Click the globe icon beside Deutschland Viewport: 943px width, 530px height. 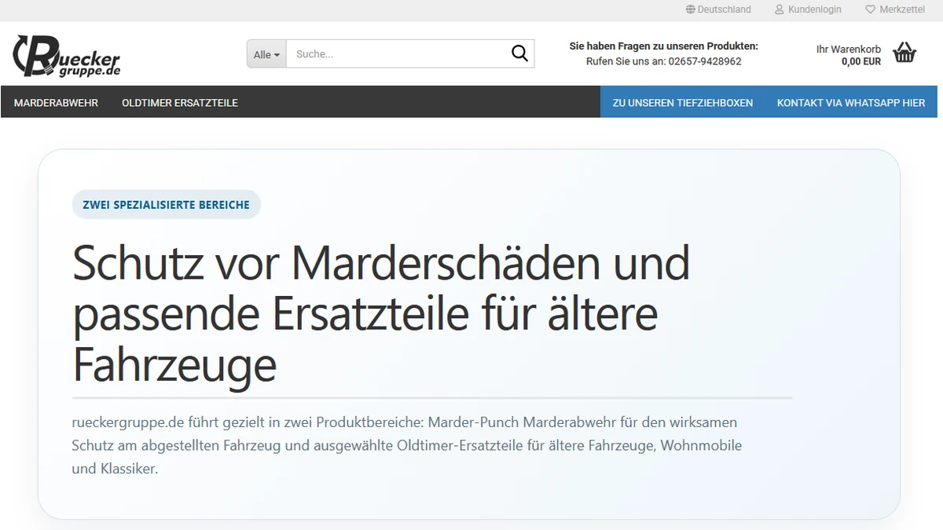(x=690, y=9)
